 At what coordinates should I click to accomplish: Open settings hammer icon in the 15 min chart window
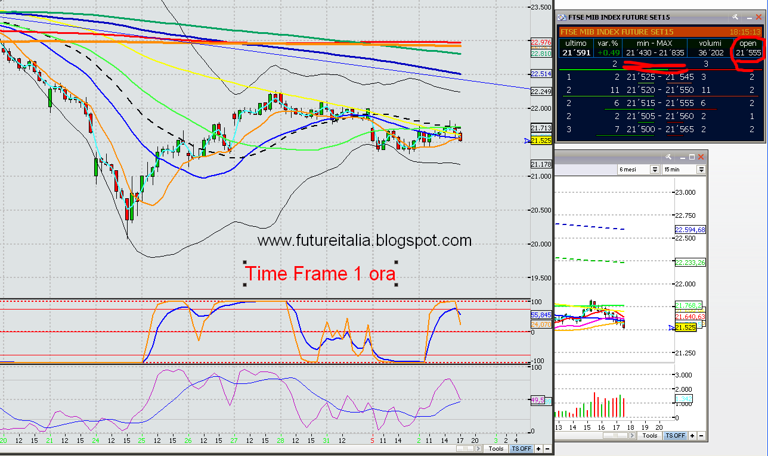(668, 157)
